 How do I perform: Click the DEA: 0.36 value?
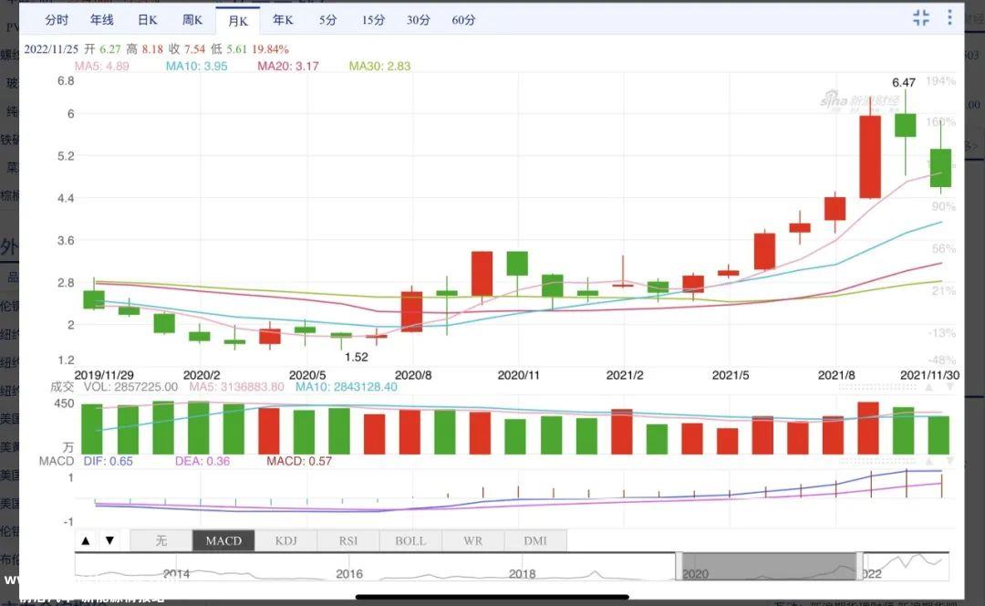click(202, 462)
